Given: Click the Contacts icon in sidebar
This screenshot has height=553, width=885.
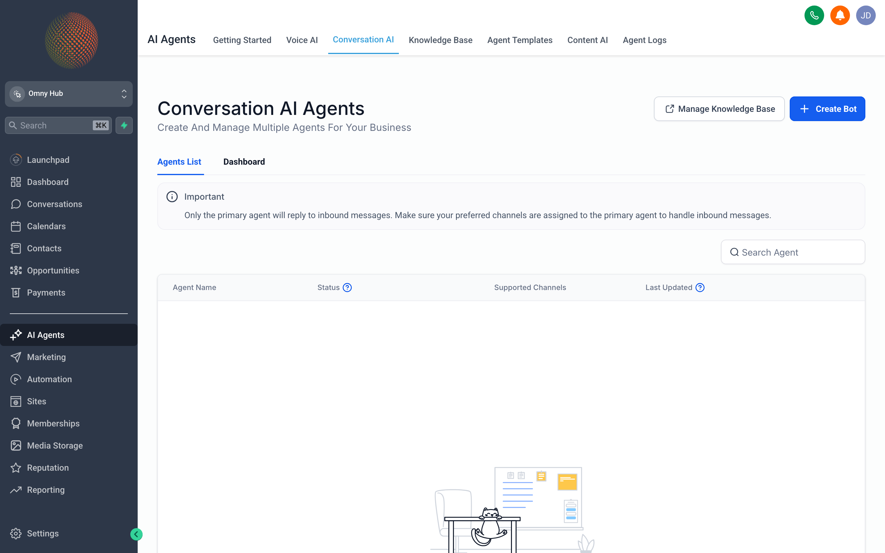Looking at the screenshot, I should (16, 248).
